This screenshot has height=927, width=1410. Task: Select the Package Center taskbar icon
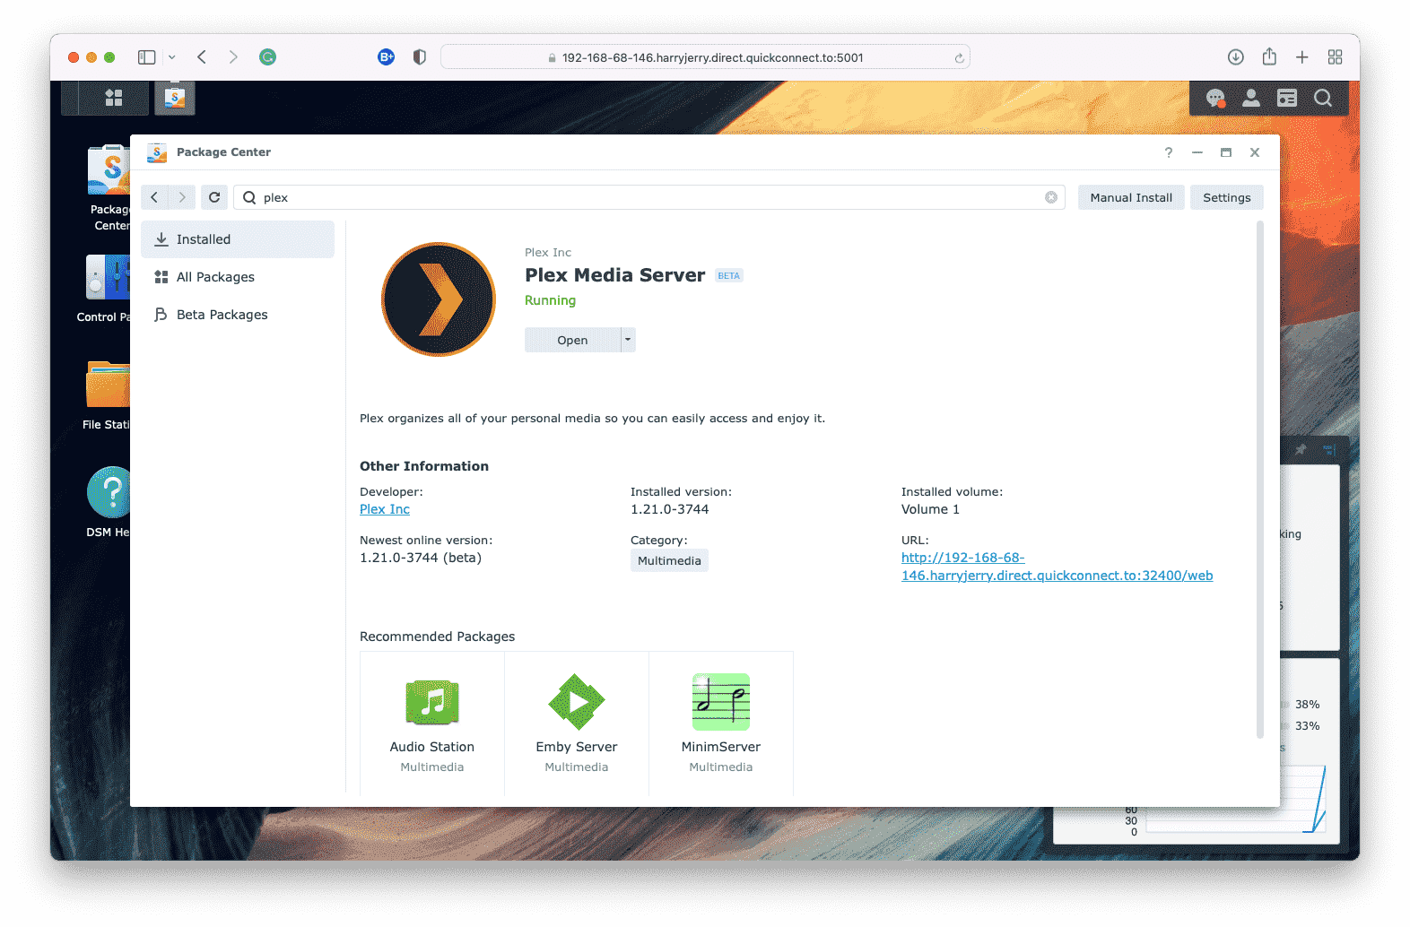pos(175,98)
